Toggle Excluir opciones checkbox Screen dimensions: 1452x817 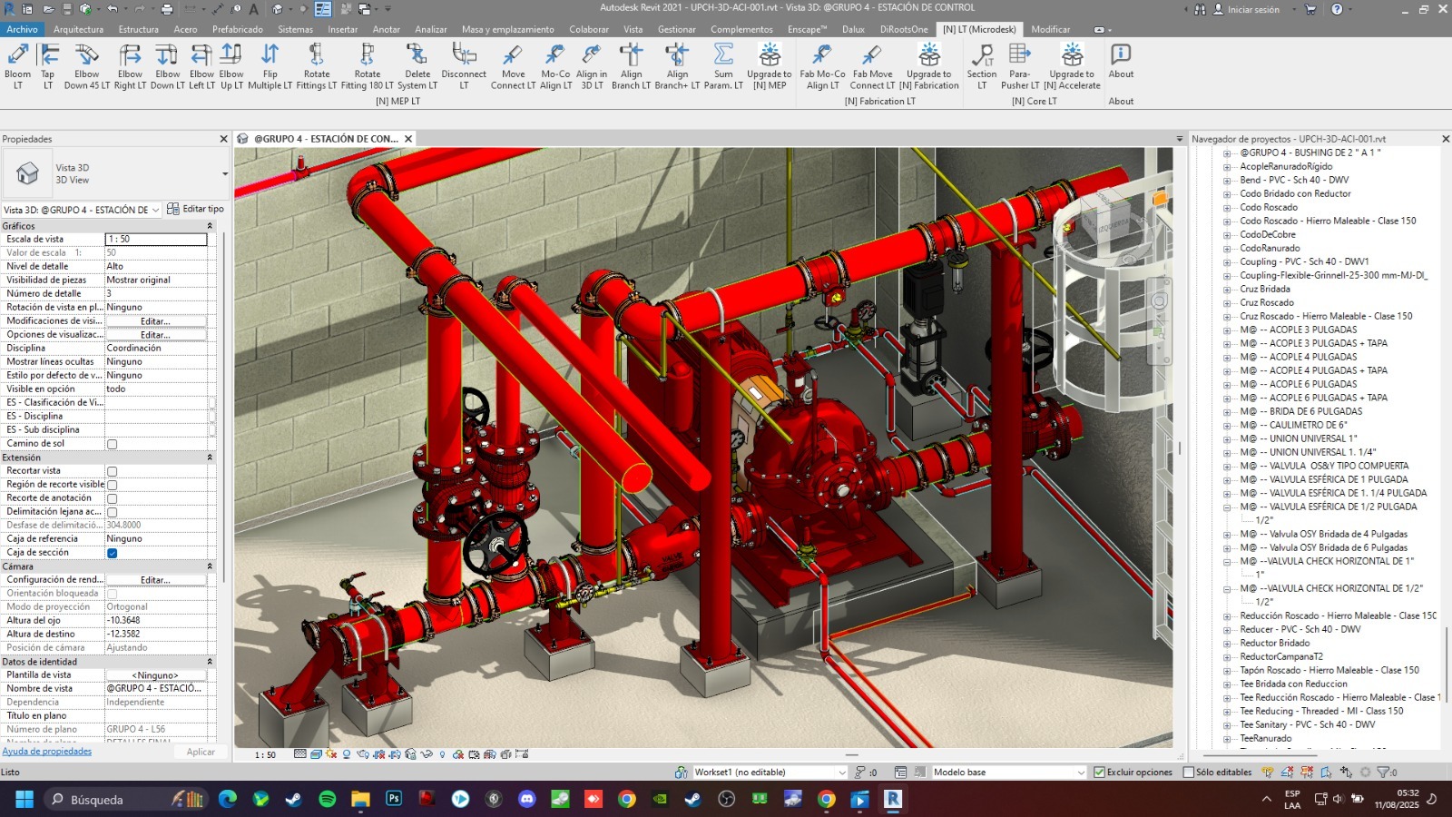(1099, 773)
